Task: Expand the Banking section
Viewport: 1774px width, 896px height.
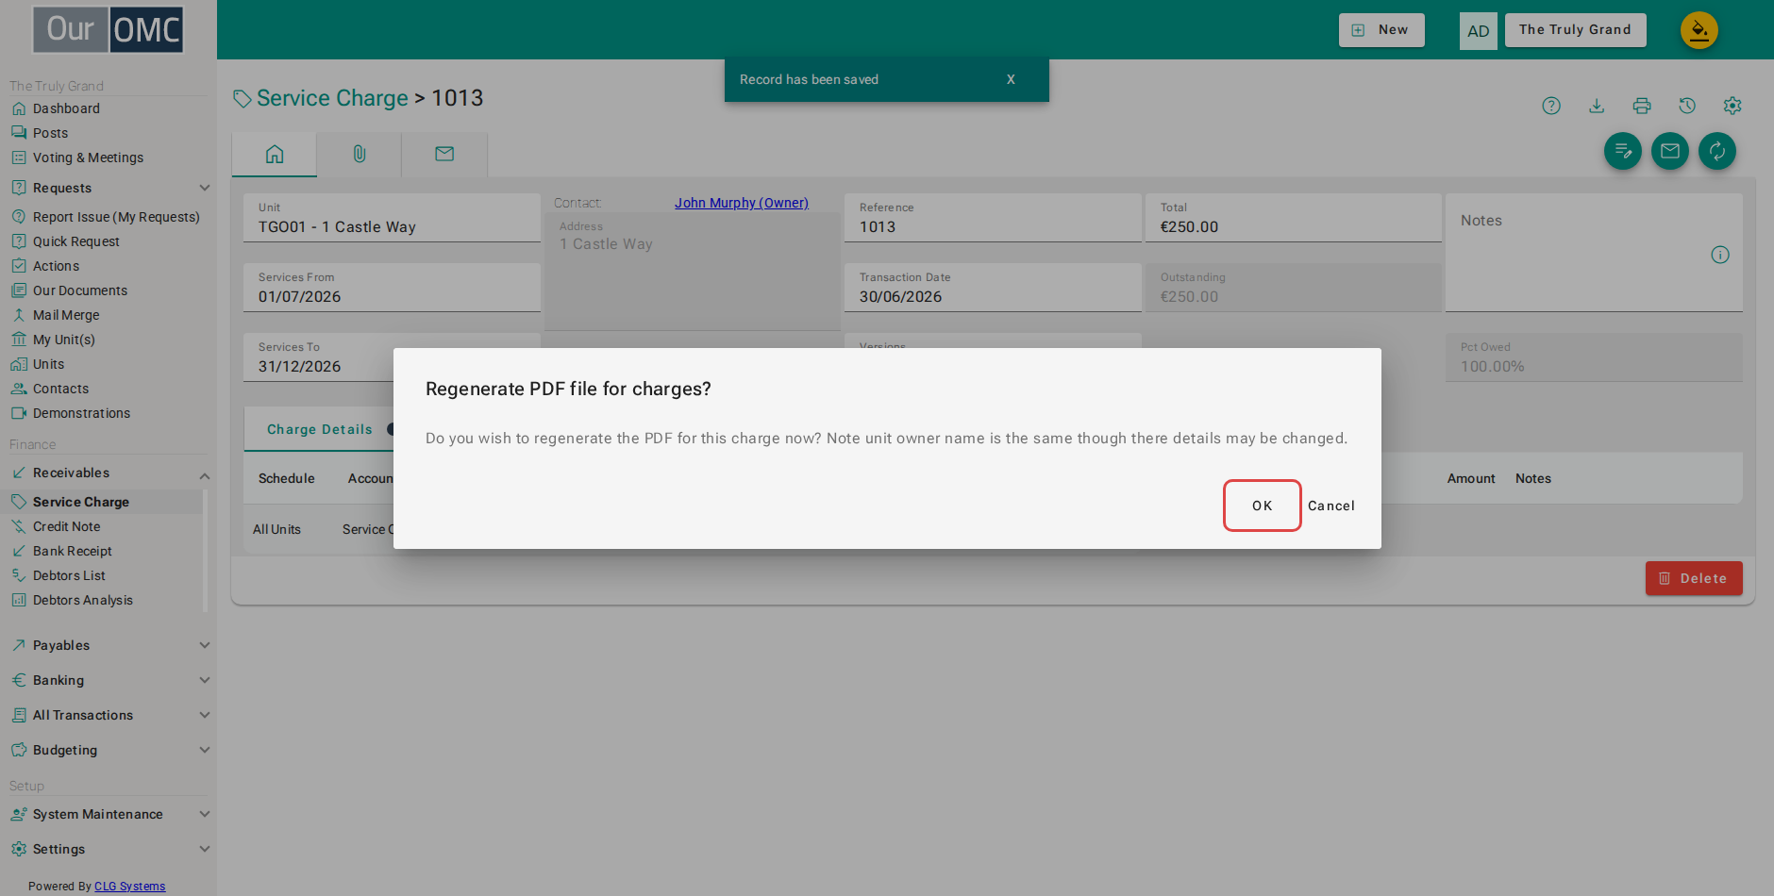Action: click(109, 680)
